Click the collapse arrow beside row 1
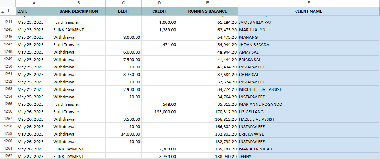The height and width of the screenshot is (159, 380). pos(3,12)
